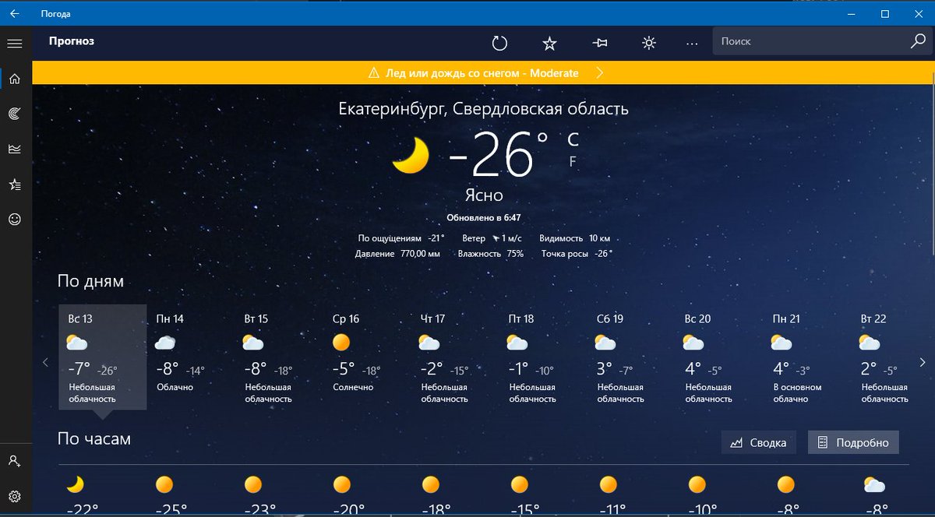The width and height of the screenshot is (935, 517).
Task: Click the Ср 16 sunny weather icon
Action: 340,343
